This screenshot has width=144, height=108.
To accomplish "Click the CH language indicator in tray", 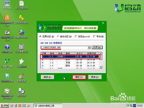I will tap(134, 106).
